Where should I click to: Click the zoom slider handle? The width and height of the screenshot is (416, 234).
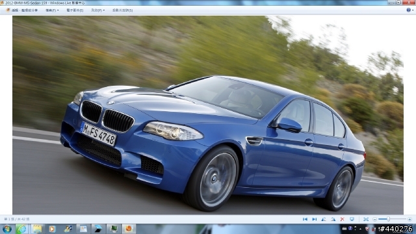388,219
